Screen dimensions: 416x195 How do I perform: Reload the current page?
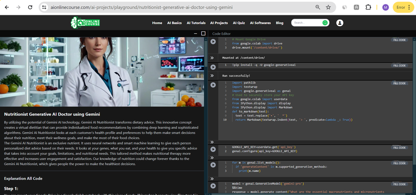[x=30, y=7]
